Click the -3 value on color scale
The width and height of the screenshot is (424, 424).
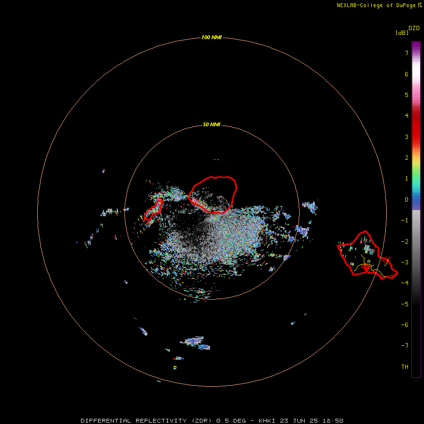[405, 262]
